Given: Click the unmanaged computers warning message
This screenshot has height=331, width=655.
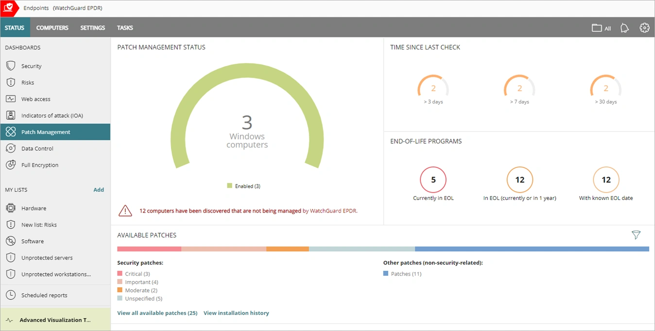Looking at the screenshot, I should point(248,211).
